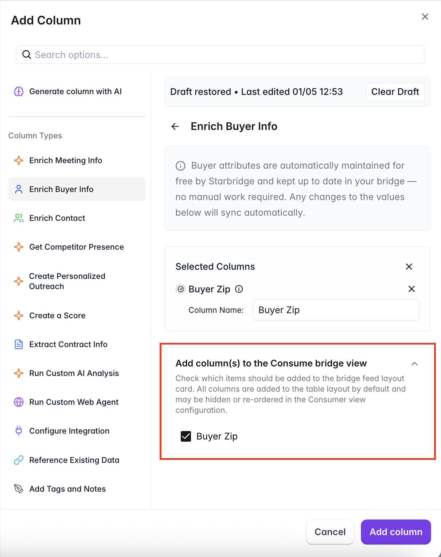
Task: Select the Generate column with AI brain icon
Action: (x=18, y=91)
